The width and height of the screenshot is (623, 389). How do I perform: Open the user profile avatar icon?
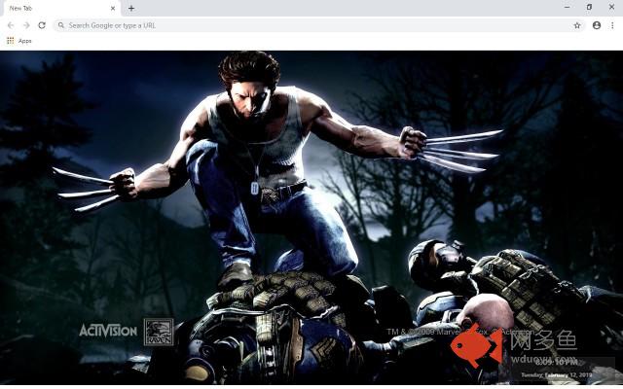pos(597,25)
